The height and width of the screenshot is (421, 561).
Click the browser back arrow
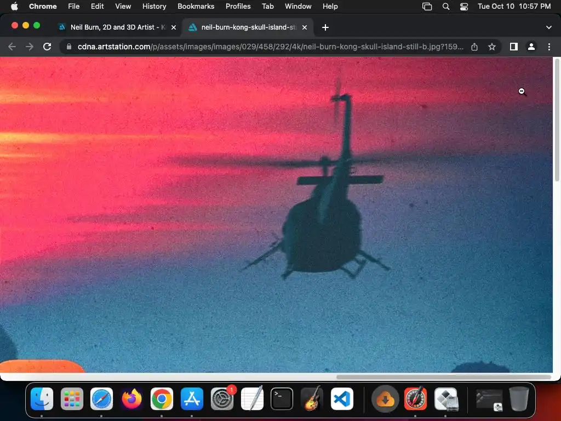pos(12,47)
